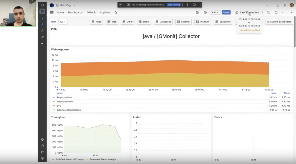The height and width of the screenshot is (164, 296).
Task: Click the java series color swatch
Action: pos(54,106)
